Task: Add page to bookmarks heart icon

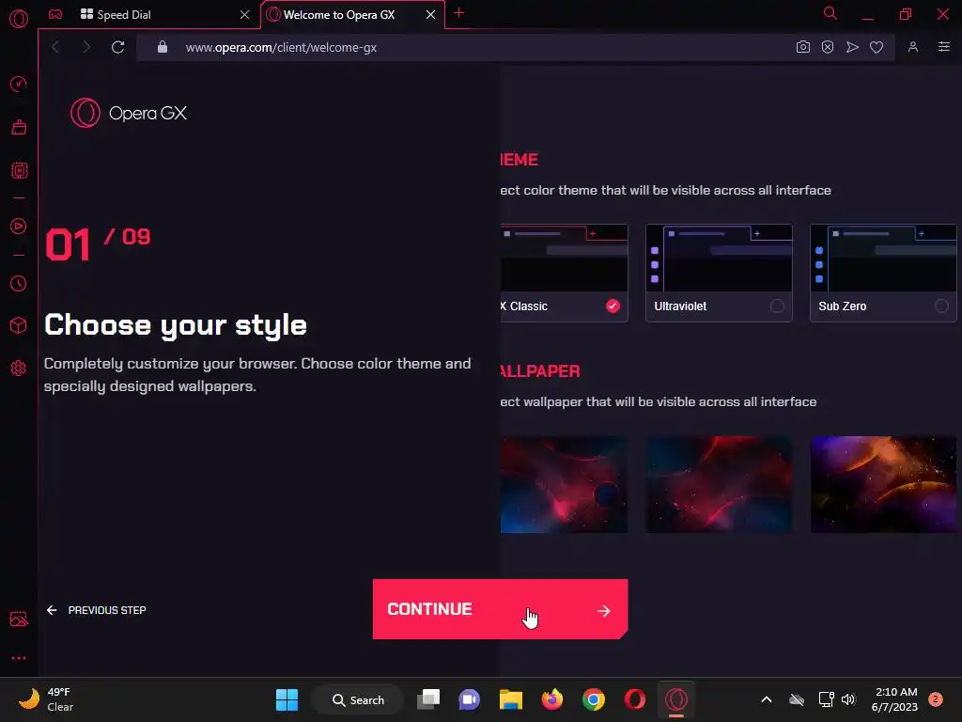Action: [x=877, y=47]
